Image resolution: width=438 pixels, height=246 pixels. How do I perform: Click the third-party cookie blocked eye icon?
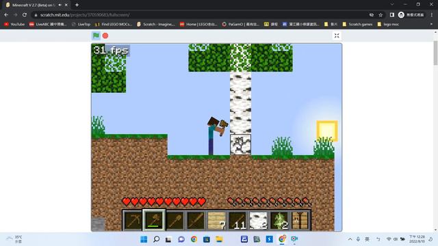(x=371, y=15)
